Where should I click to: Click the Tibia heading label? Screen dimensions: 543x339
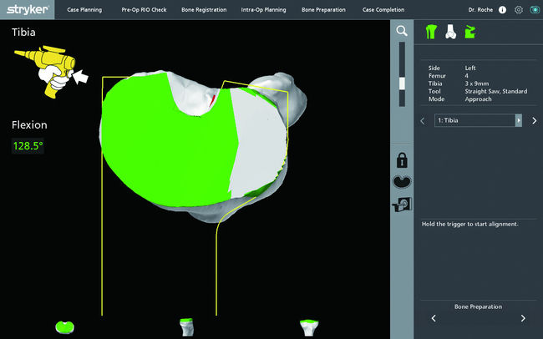23,33
